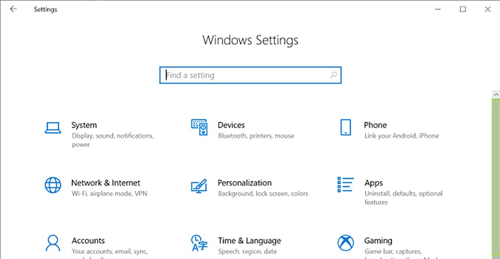Click the search magnifier icon

coord(333,75)
